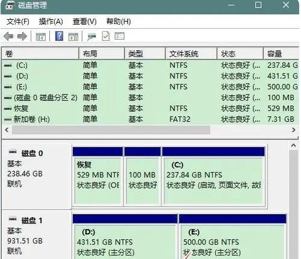Sort by the 容量 column header
This screenshot has width=301, height=259.
281,53
